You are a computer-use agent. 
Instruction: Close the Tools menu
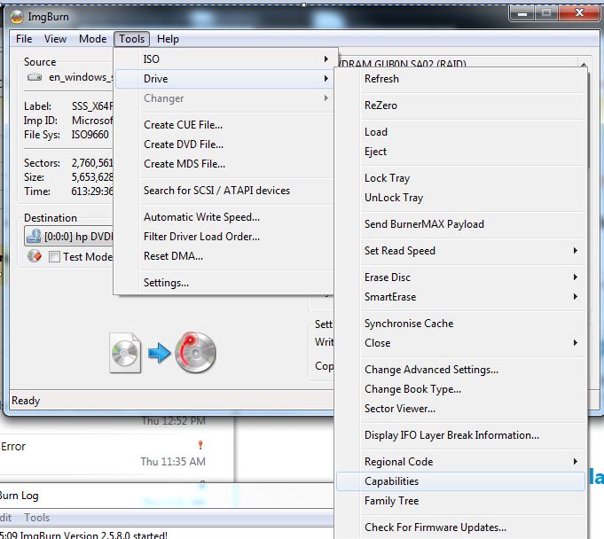(131, 39)
